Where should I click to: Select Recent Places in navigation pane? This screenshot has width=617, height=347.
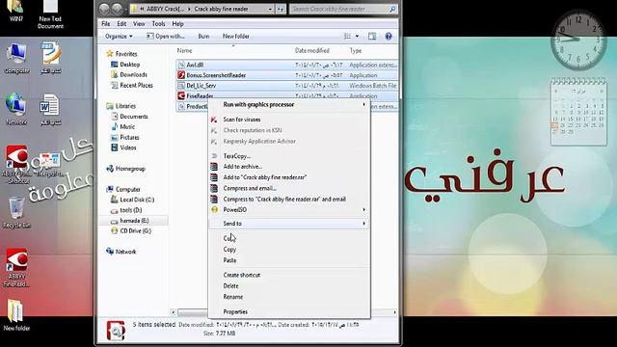tap(136, 85)
